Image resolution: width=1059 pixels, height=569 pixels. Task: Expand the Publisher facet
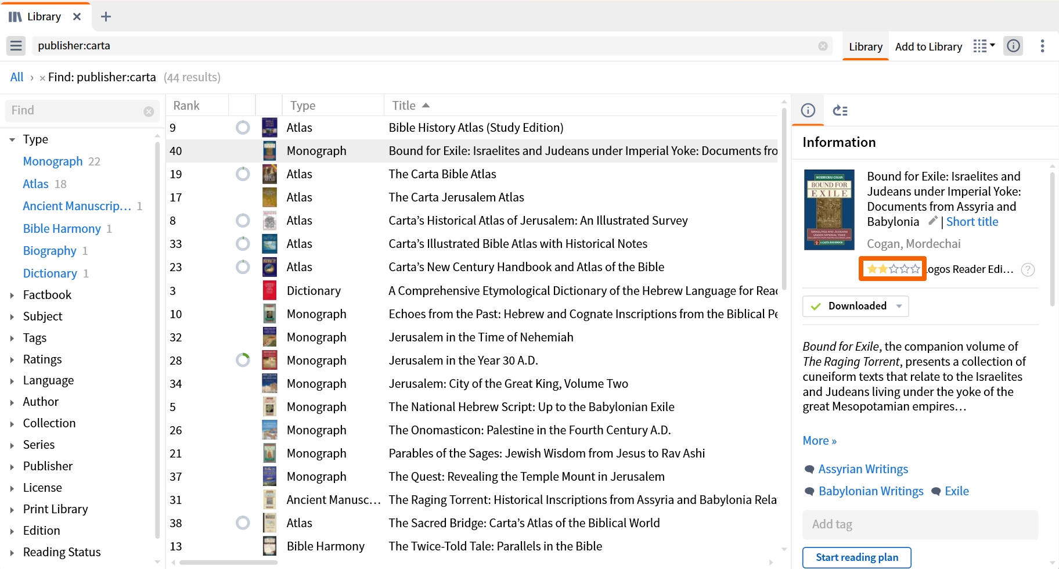click(x=12, y=466)
